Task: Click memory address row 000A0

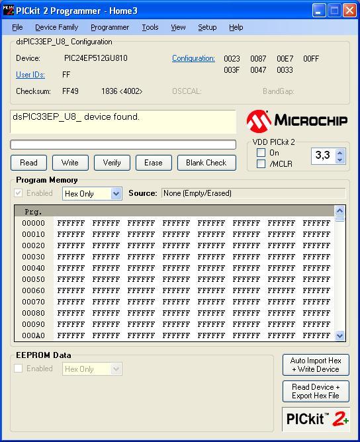Action: (34, 335)
